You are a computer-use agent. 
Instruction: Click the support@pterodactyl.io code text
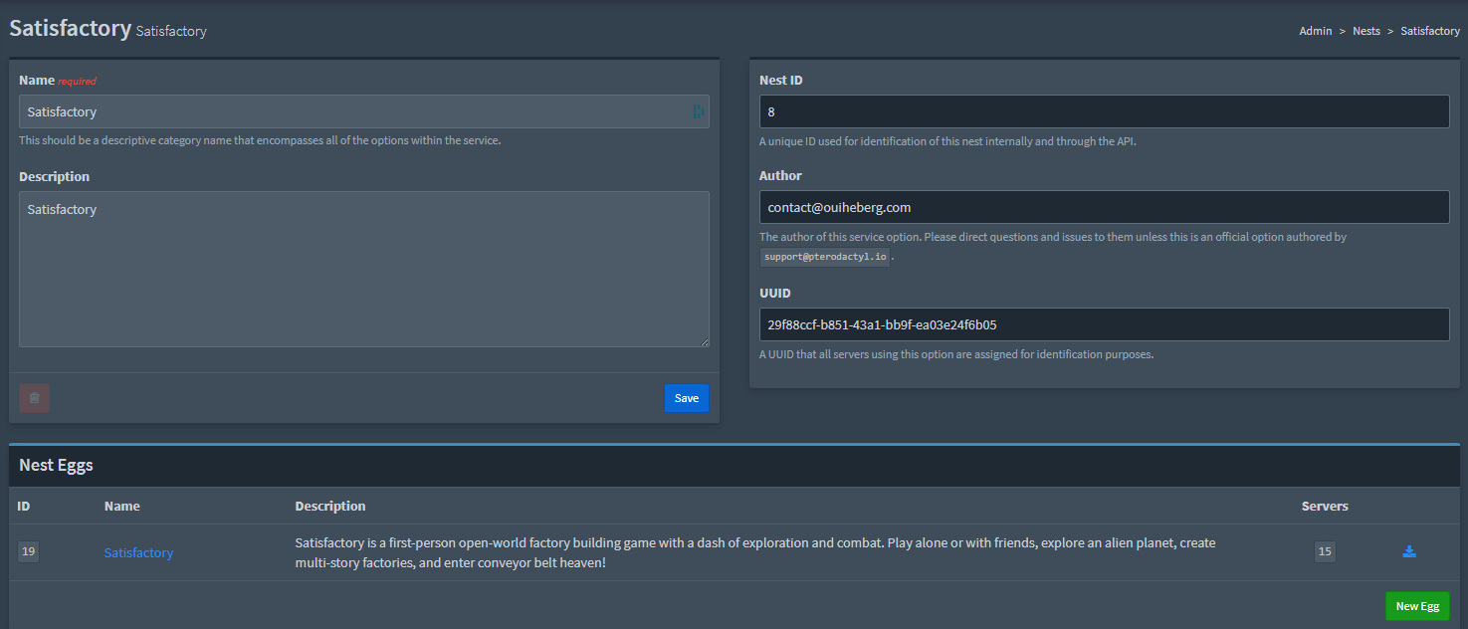click(824, 257)
